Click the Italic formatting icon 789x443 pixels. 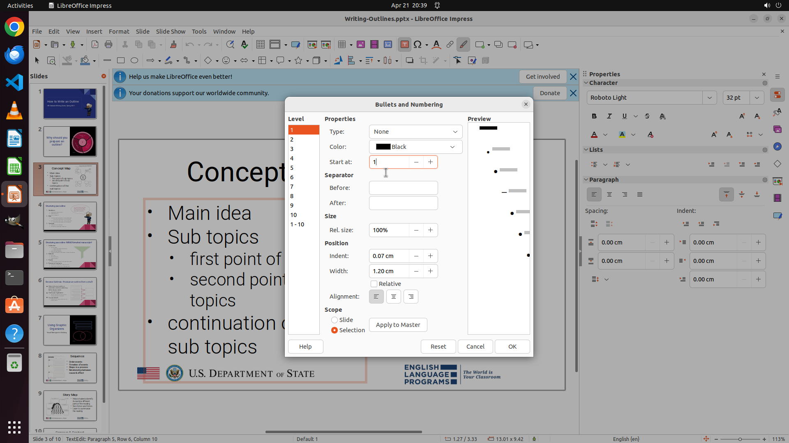(x=609, y=116)
